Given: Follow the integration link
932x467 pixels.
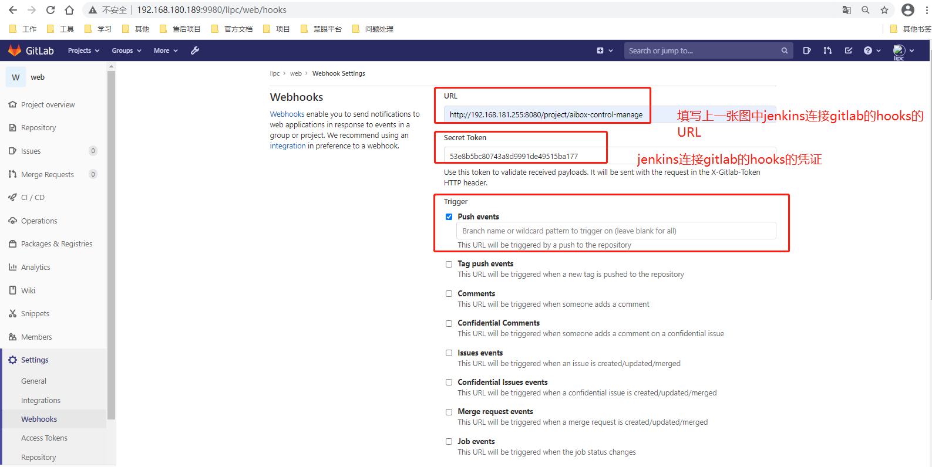Looking at the screenshot, I should 288,146.
